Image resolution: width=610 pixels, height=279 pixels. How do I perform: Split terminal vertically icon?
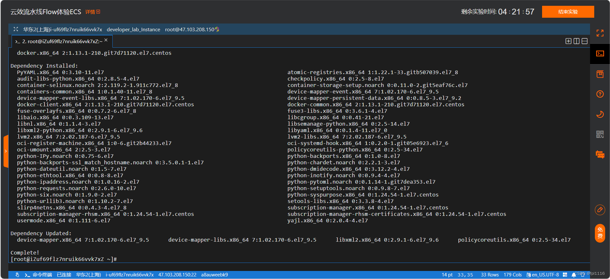point(577,41)
